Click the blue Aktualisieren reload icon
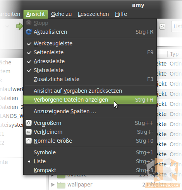This screenshot has width=182, height=190. (29, 32)
